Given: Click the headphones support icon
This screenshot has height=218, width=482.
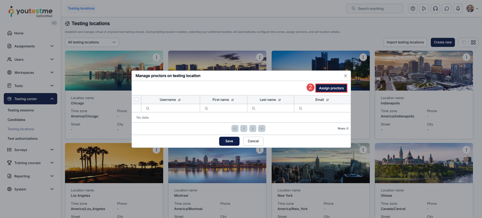Looking at the screenshot, I should 435,8.
